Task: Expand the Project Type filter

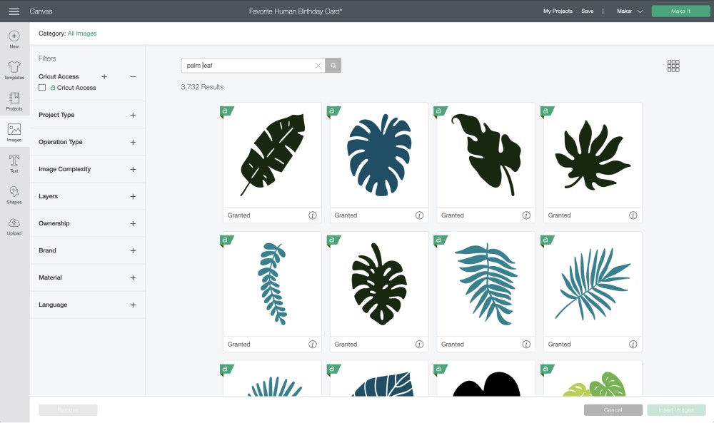Action: coord(133,115)
